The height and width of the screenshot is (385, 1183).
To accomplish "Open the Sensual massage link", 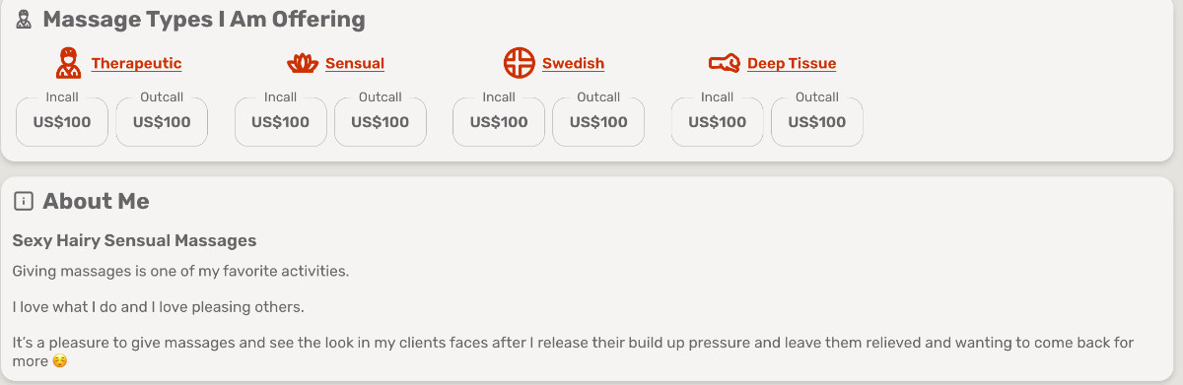I will [355, 63].
